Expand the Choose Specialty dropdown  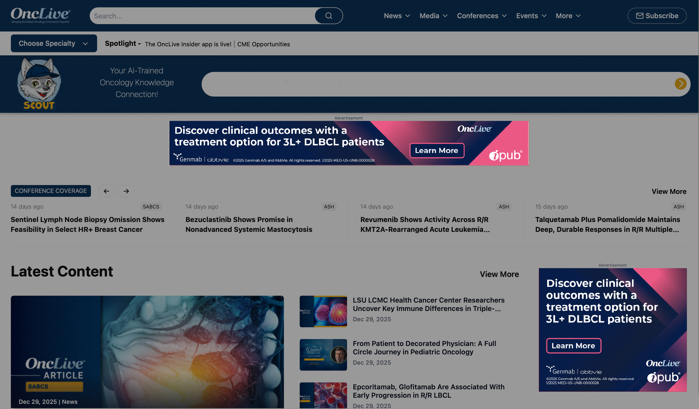pos(54,43)
